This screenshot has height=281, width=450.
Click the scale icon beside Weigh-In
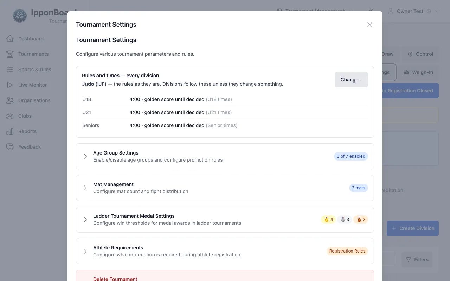(x=406, y=72)
